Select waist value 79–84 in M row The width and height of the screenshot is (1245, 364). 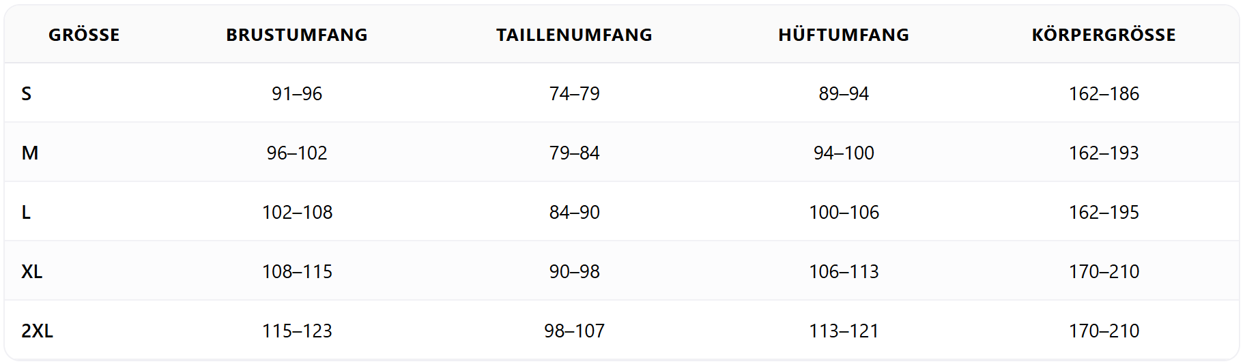(x=574, y=153)
